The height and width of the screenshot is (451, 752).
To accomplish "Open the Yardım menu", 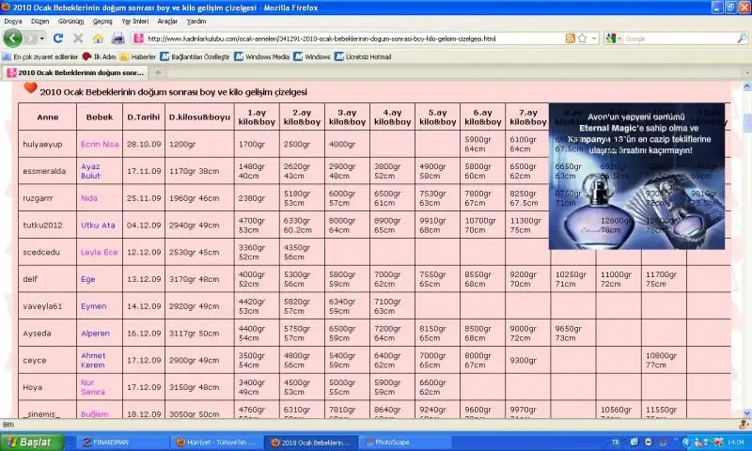I will pos(196,21).
